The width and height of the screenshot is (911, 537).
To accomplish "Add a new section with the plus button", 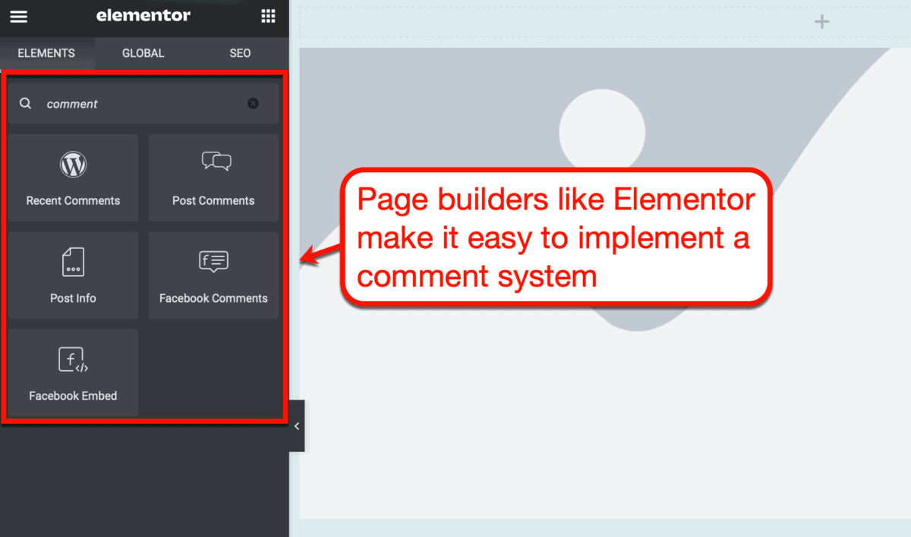I will [x=821, y=21].
